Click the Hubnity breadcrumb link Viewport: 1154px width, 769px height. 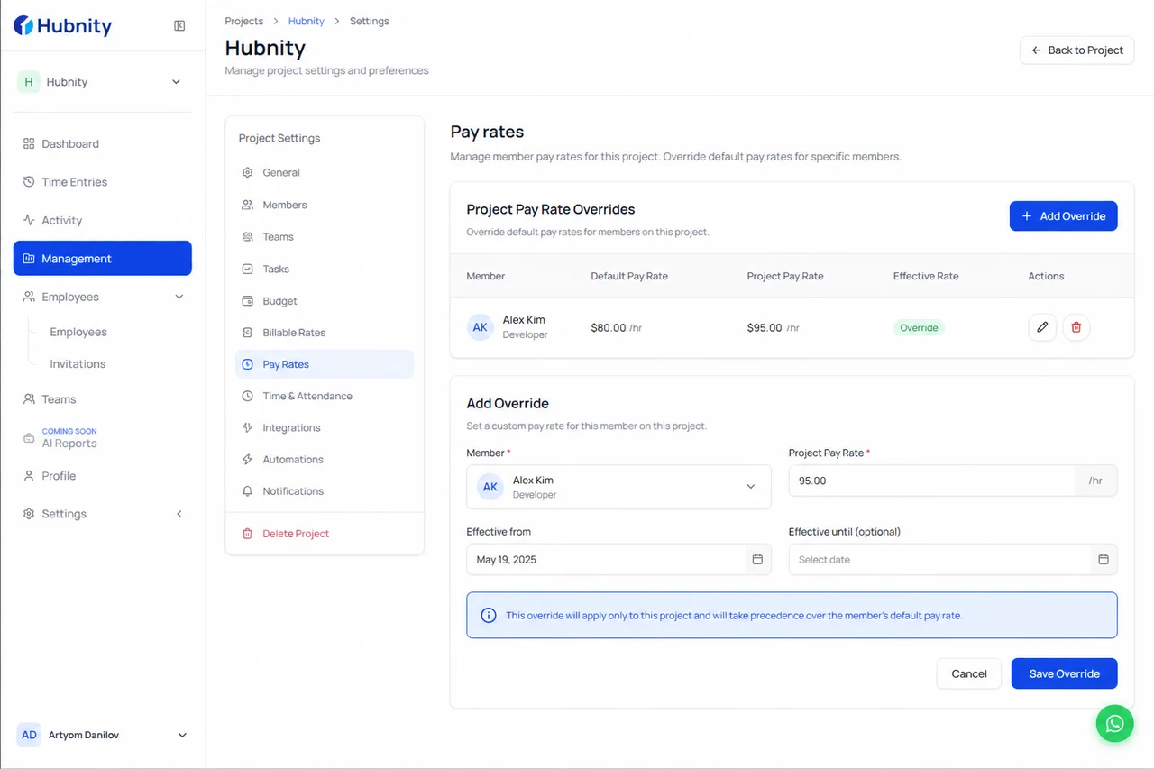pos(307,21)
